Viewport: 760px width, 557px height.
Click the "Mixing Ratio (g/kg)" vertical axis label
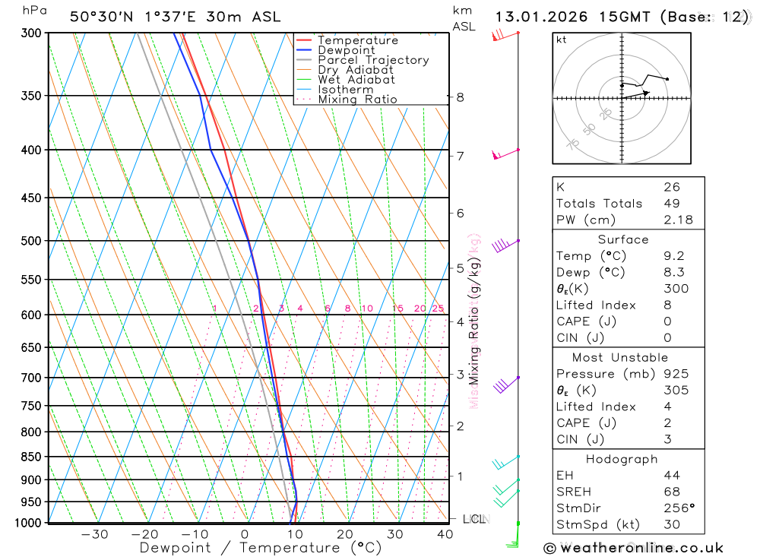pyautogui.click(x=473, y=321)
